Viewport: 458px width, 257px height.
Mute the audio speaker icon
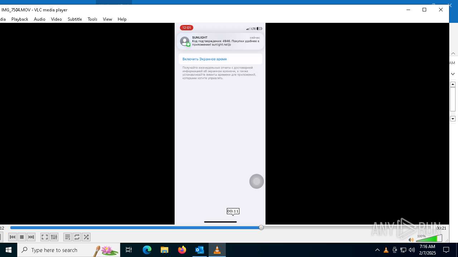(x=411, y=240)
